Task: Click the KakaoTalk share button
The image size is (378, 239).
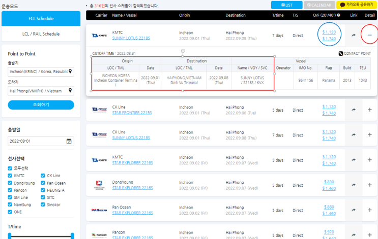Action: [356, 5]
